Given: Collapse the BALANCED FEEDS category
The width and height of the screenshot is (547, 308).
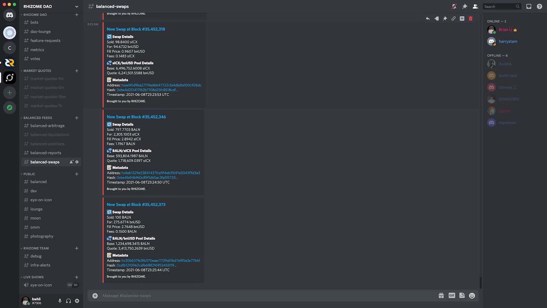Looking at the screenshot, I should coord(38,118).
